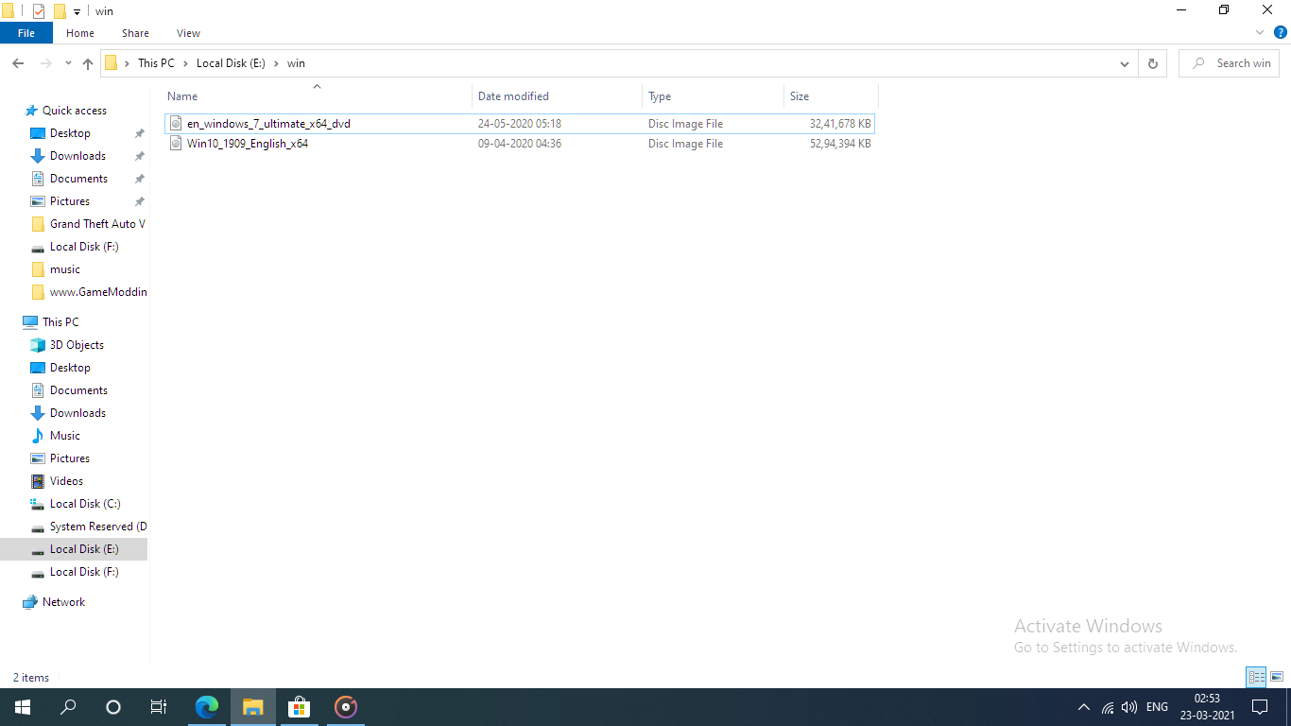
Task: Click the New folder quick access icon
Action: pos(60,11)
